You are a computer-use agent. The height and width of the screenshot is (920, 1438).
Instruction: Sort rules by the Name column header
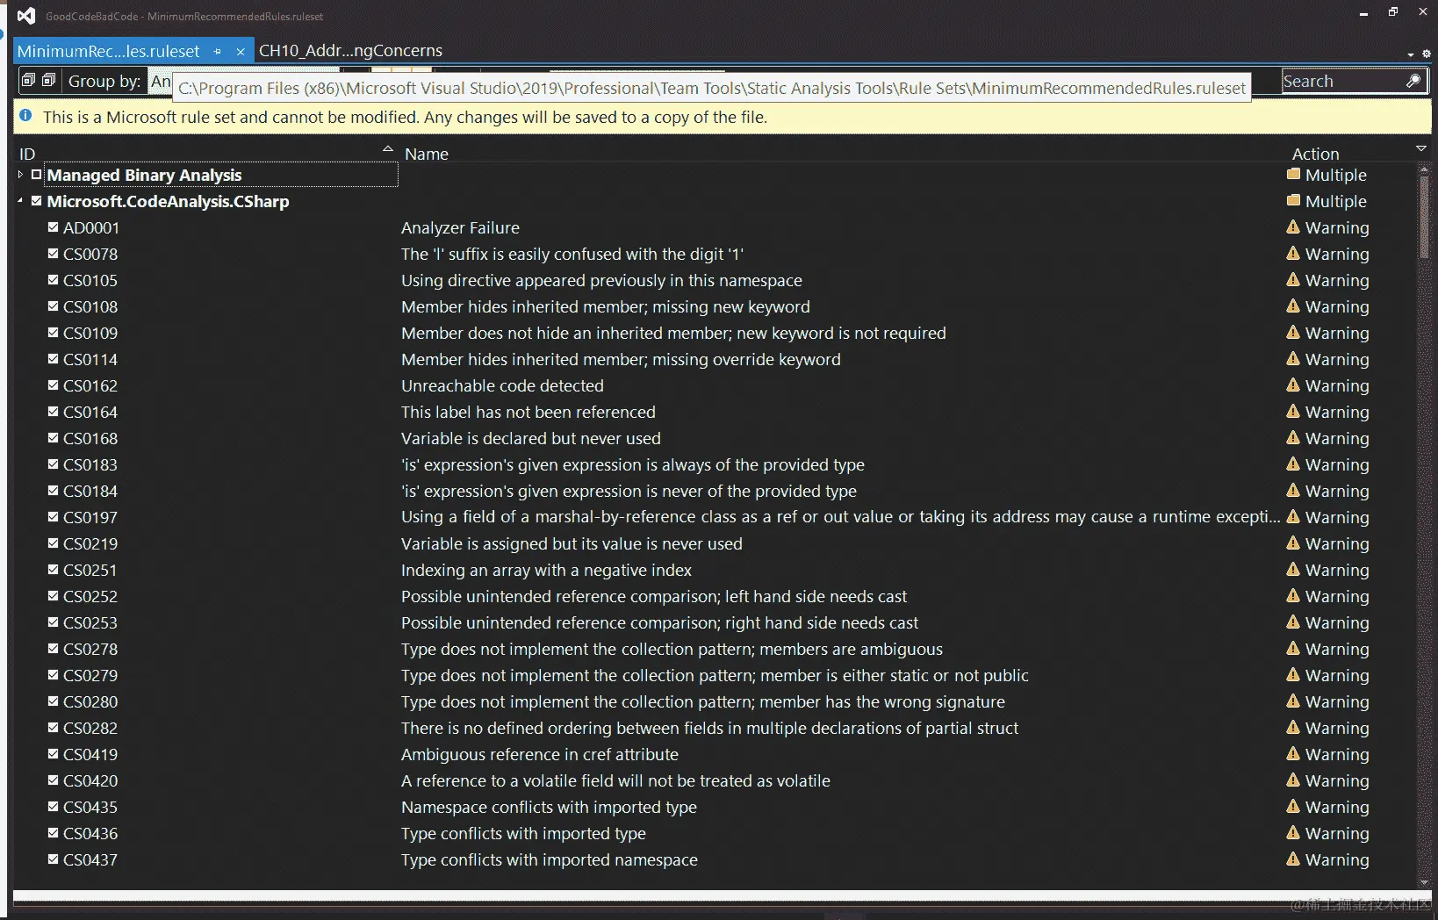coord(427,154)
